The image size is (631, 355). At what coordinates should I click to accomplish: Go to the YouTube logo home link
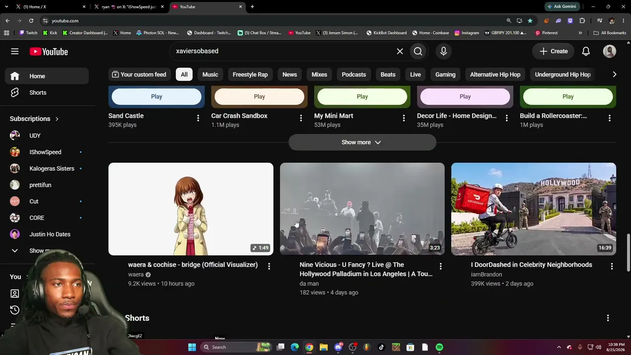[x=48, y=52]
